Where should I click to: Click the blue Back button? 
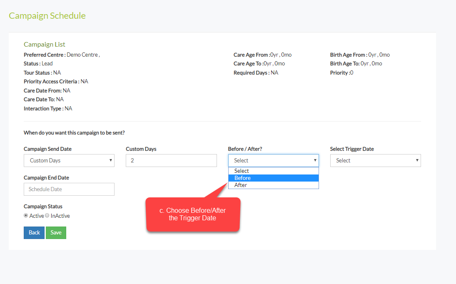click(x=34, y=232)
